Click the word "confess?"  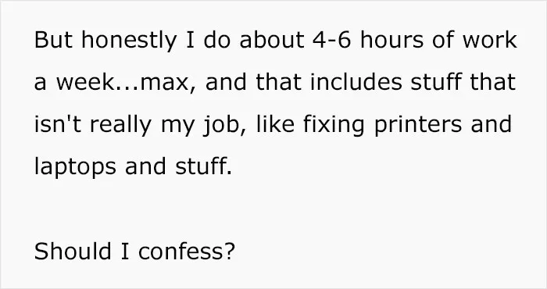click(187, 251)
